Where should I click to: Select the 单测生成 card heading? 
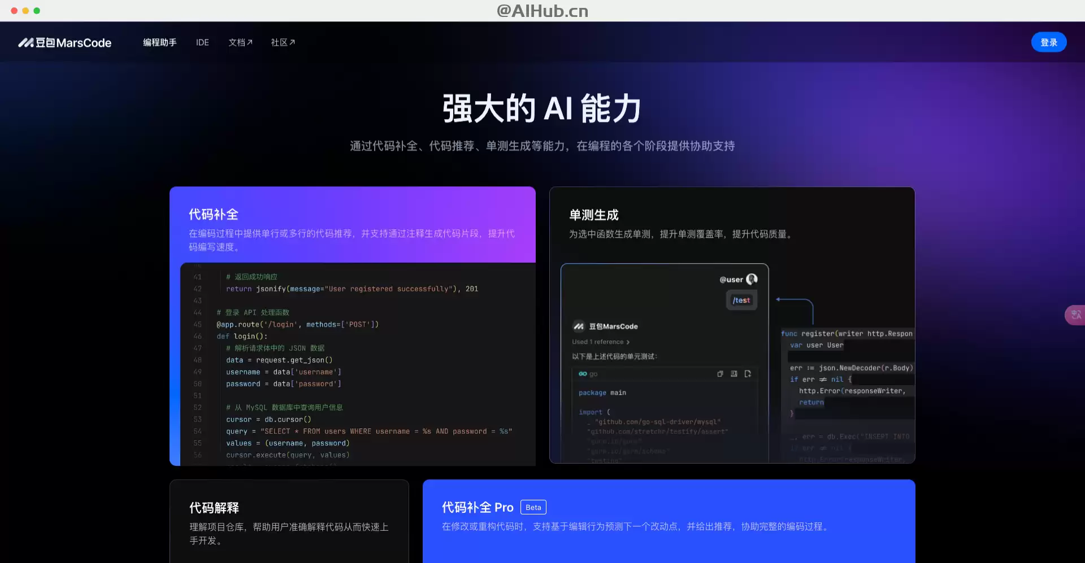click(593, 215)
